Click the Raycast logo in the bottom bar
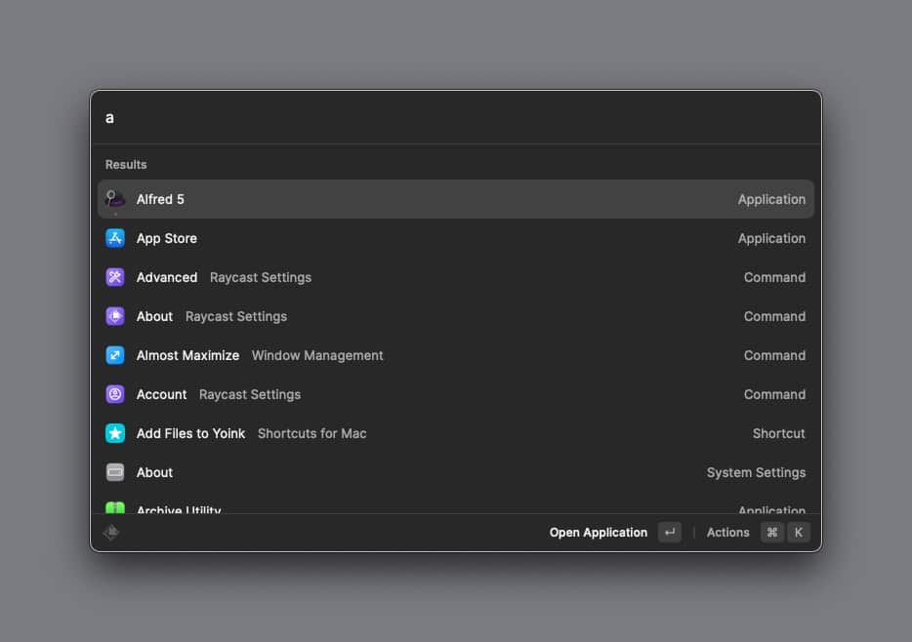 111,532
